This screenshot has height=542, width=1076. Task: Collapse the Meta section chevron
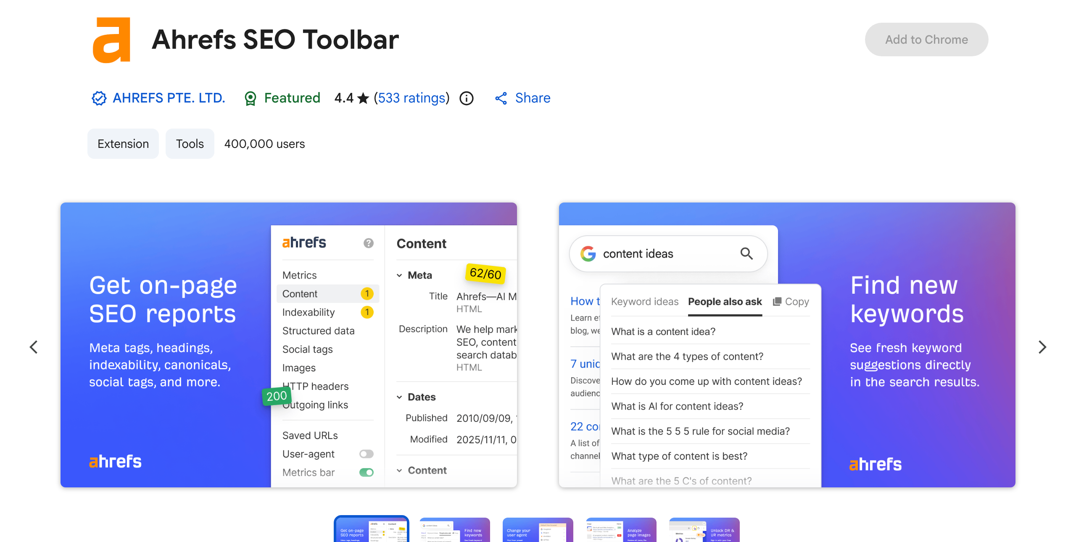pos(399,275)
